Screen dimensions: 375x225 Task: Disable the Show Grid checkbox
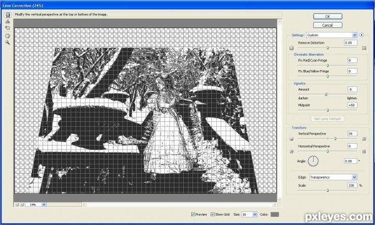[x=212, y=214]
